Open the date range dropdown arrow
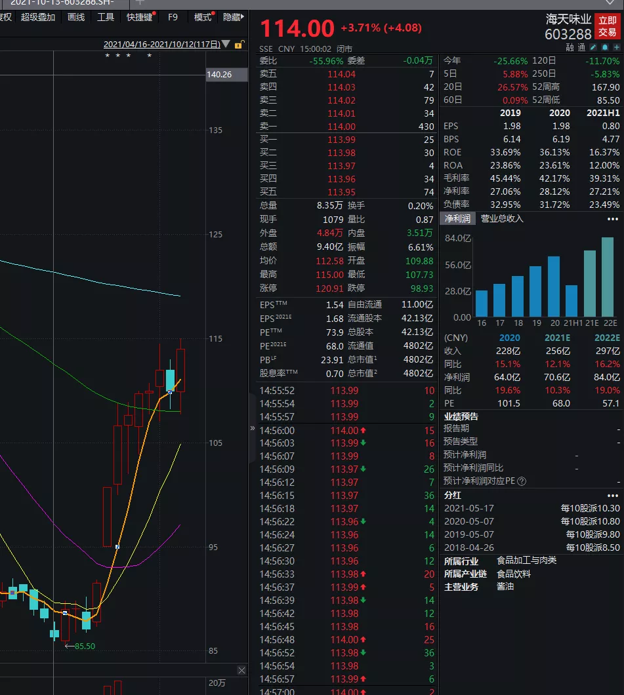The height and width of the screenshot is (695, 624). click(226, 45)
